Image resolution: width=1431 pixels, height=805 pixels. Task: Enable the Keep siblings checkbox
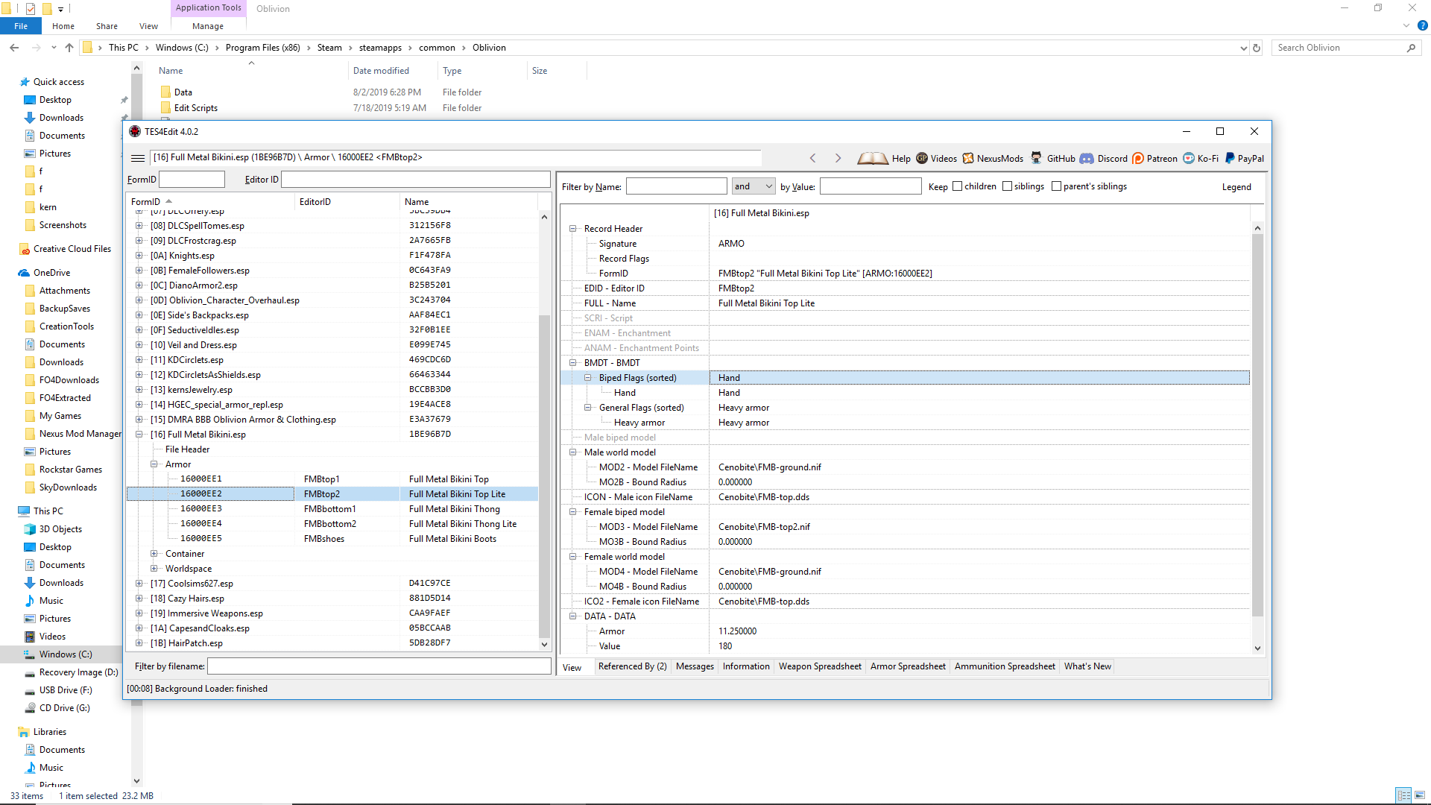(x=1008, y=186)
